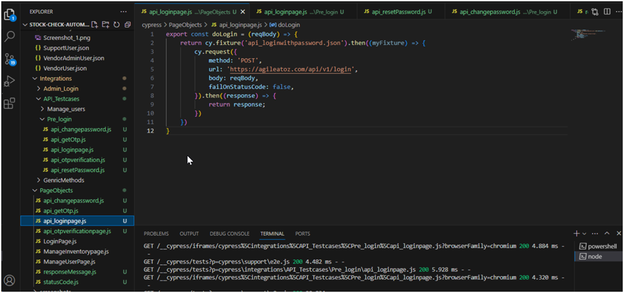Split the editor to the right

point(607,12)
